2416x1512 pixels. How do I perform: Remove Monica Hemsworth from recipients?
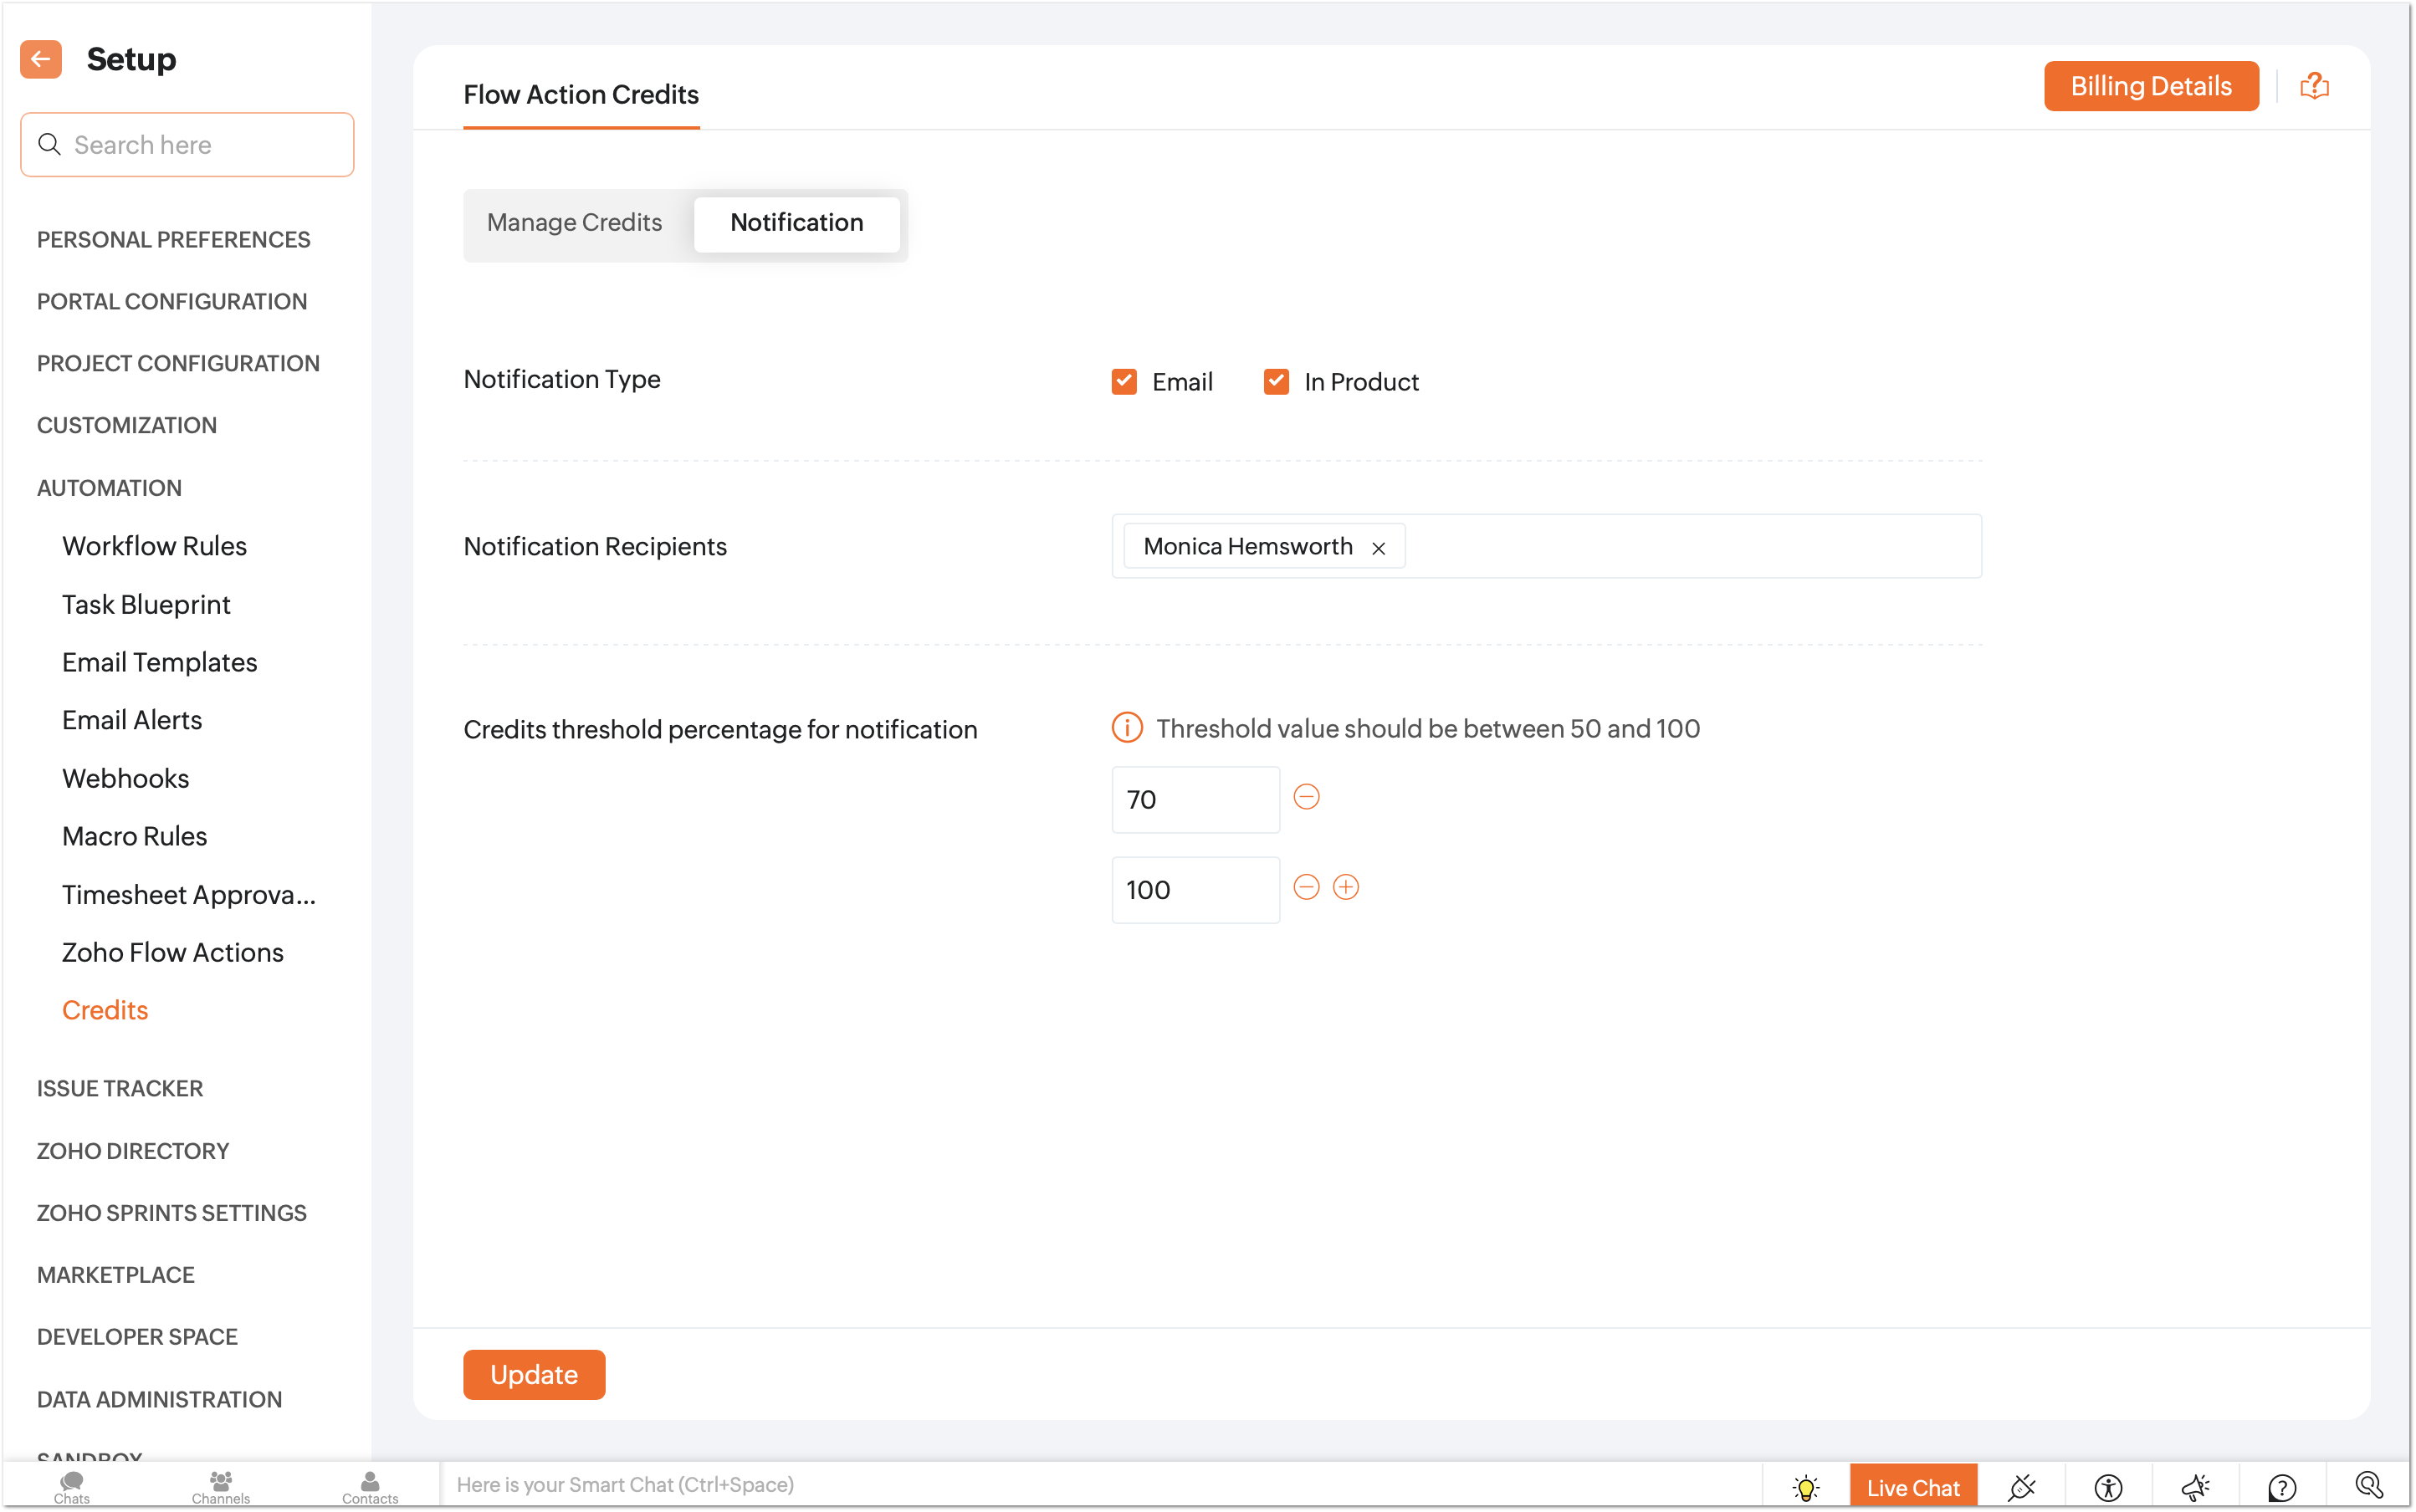click(1379, 548)
